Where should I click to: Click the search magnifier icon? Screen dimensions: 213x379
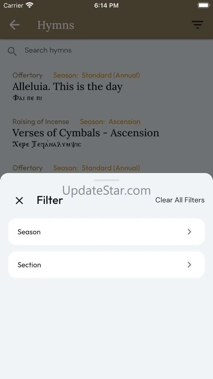pos(12,51)
